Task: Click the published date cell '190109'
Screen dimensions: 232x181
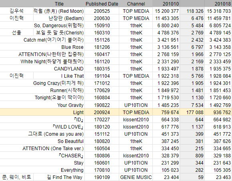Action: pos(102,177)
